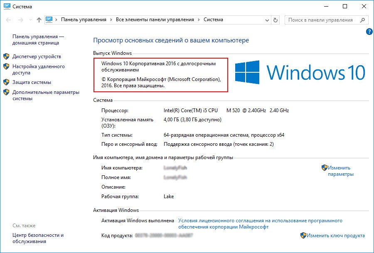This screenshot has width=374, height=253.
Task: Close the Система window
Action: point(364,6)
